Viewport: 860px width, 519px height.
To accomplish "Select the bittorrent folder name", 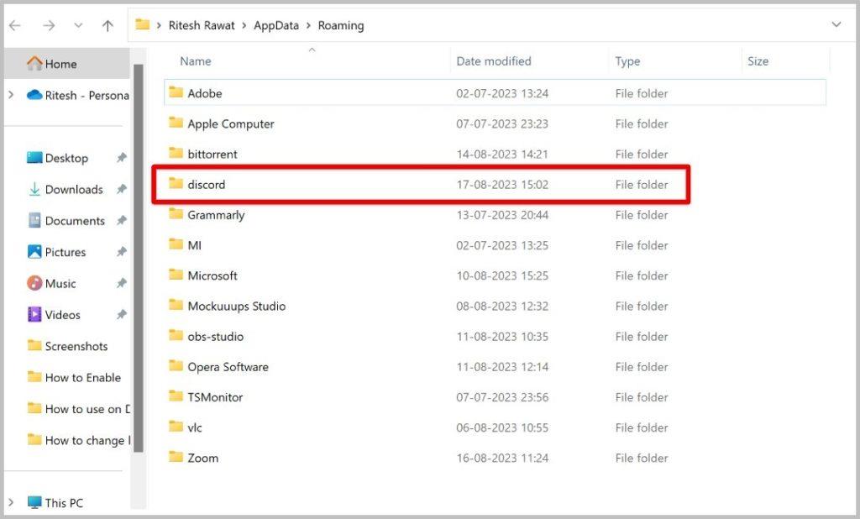I will (x=212, y=155).
